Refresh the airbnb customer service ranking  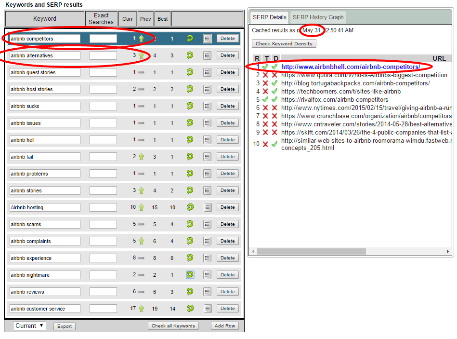[190, 308]
